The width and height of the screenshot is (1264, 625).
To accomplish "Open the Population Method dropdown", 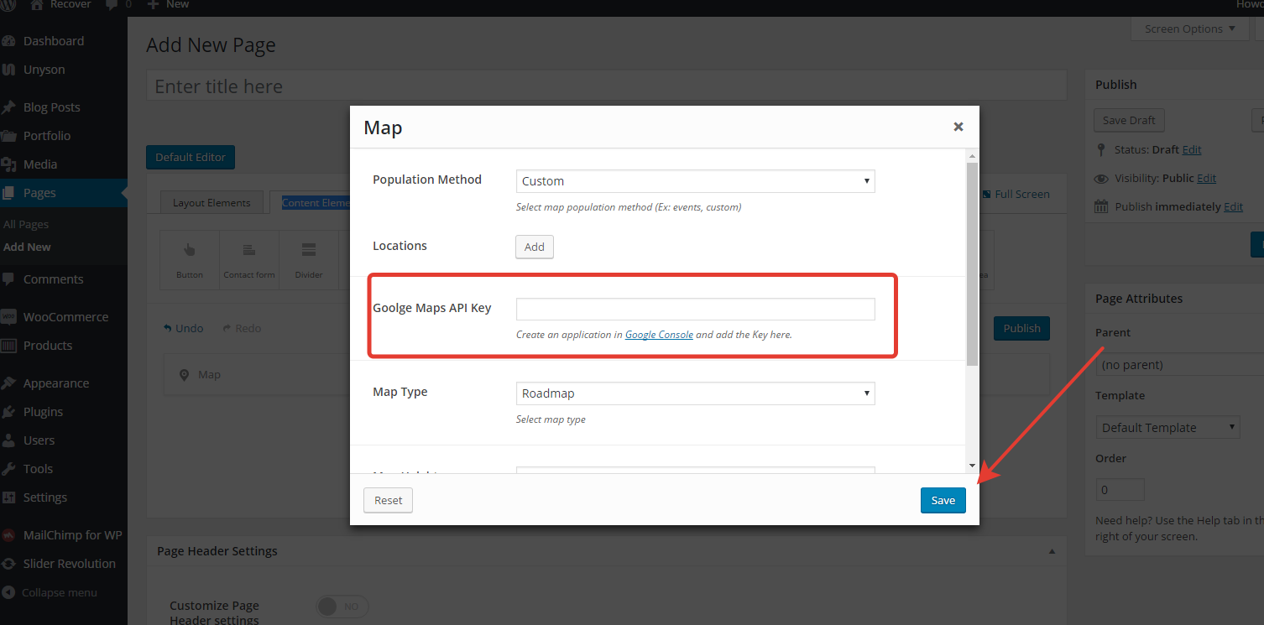I will pos(695,181).
